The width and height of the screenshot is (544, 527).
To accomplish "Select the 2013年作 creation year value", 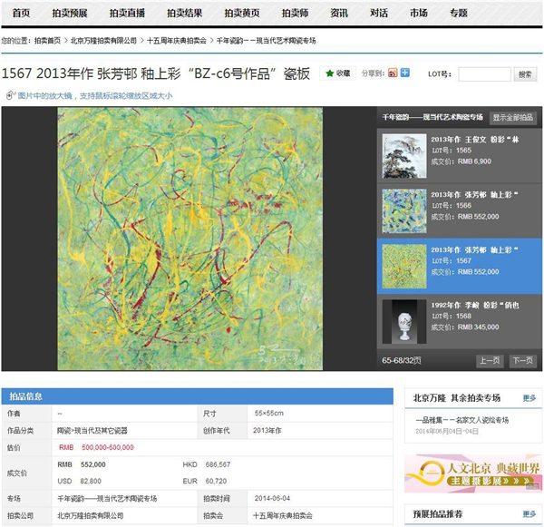I will tap(267, 431).
